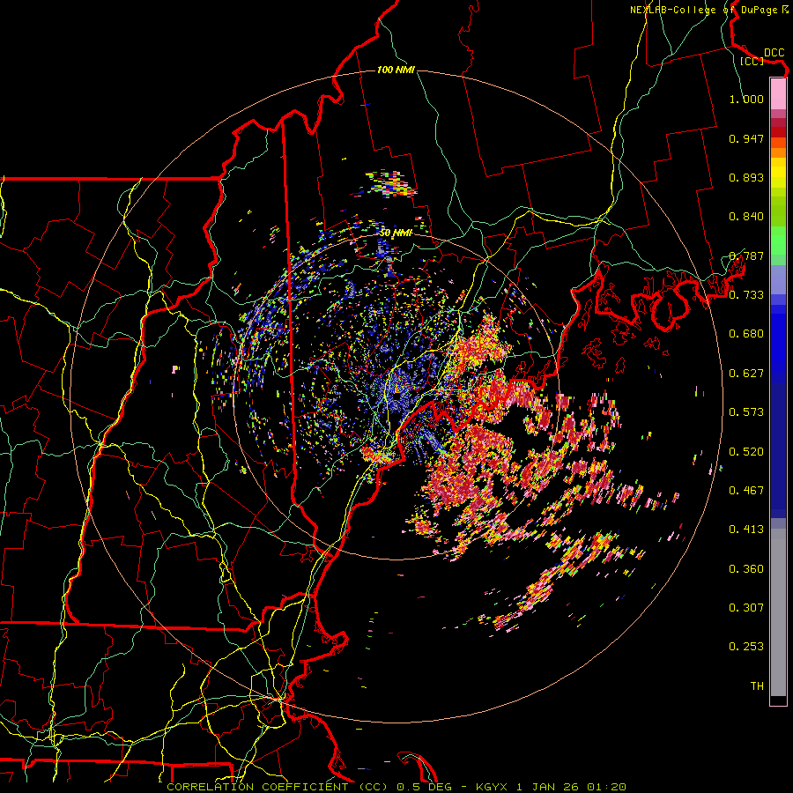
Task: Click the 0.787 legend value
Action: pyautogui.click(x=746, y=256)
